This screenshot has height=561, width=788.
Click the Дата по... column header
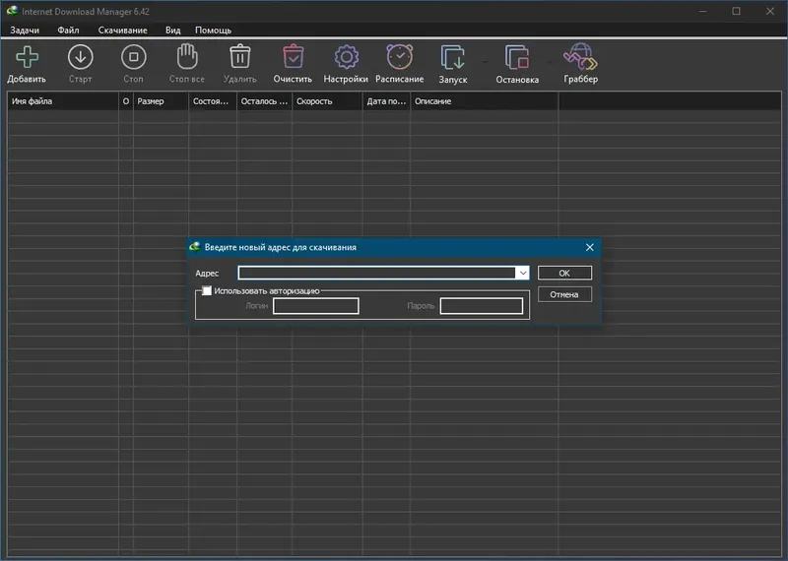[x=386, y=101]
